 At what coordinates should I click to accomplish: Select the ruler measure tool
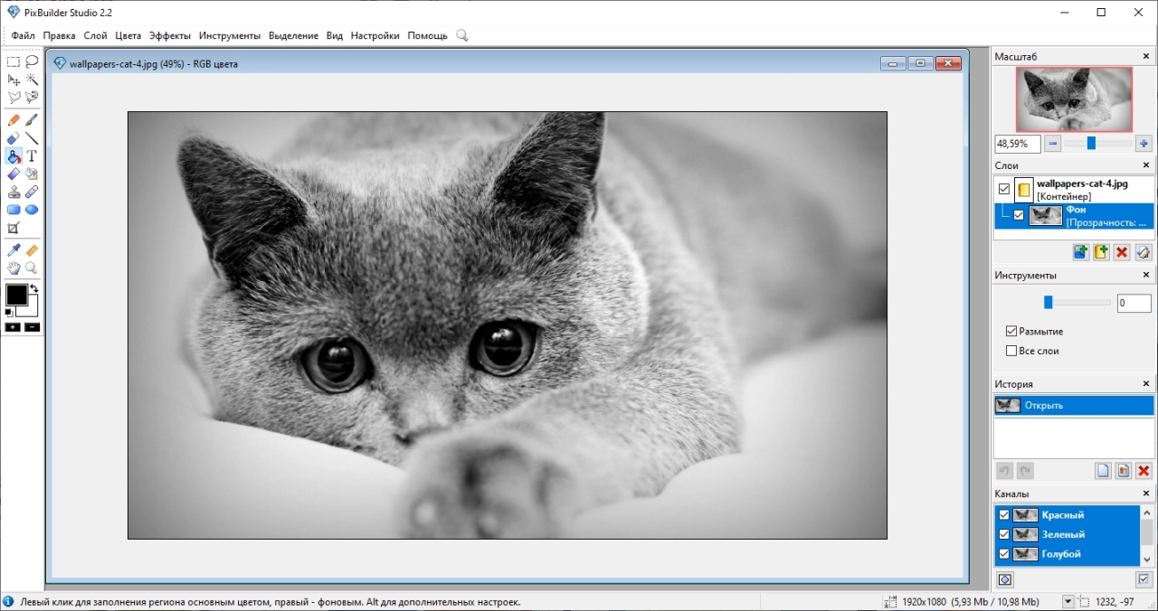pos(32,250)
